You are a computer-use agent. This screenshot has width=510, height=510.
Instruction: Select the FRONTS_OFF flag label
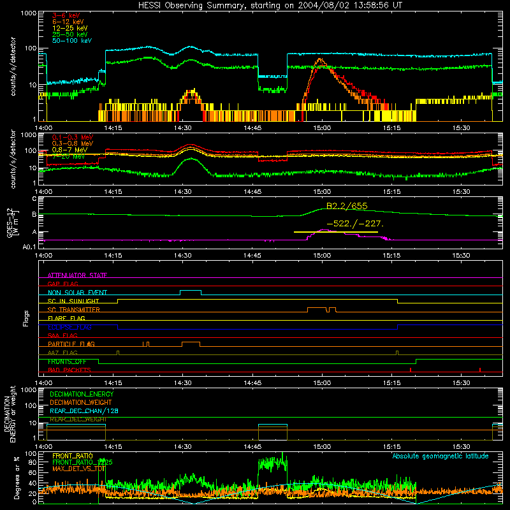[x=67, y=361]
